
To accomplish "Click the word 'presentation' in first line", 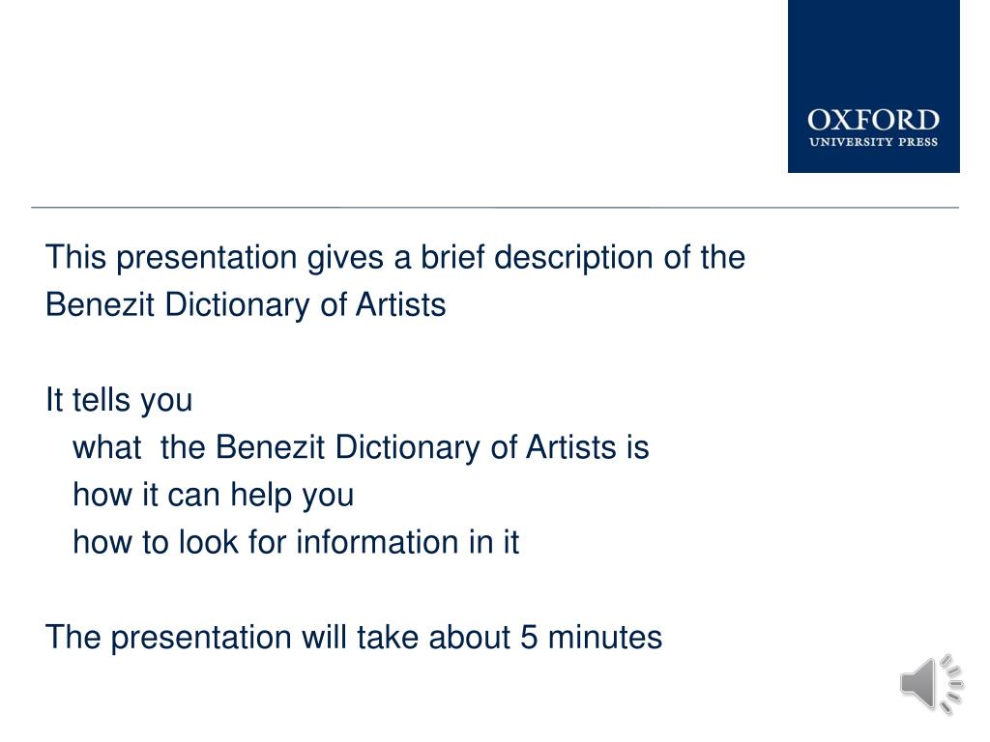I will tap(207, 259).
